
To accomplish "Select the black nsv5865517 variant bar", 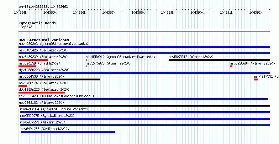I will click(x=219, y=60).
